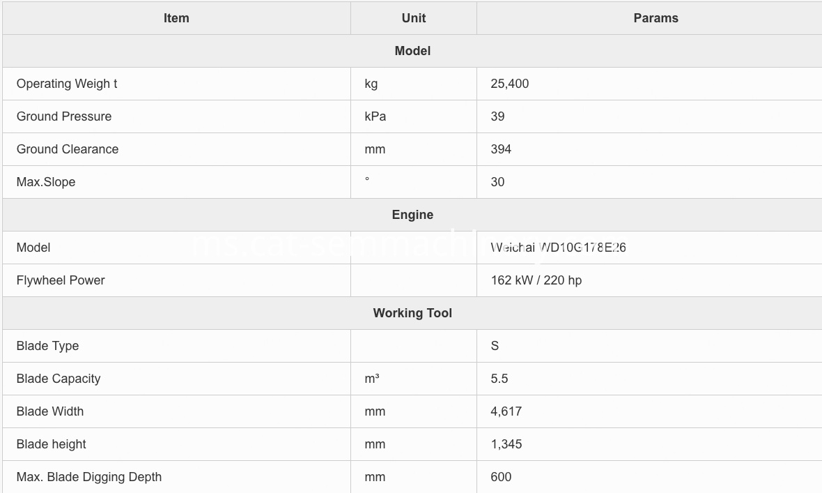Select the Engine section heading
This screenshot has width=822, height=493.
coord(412,215)
